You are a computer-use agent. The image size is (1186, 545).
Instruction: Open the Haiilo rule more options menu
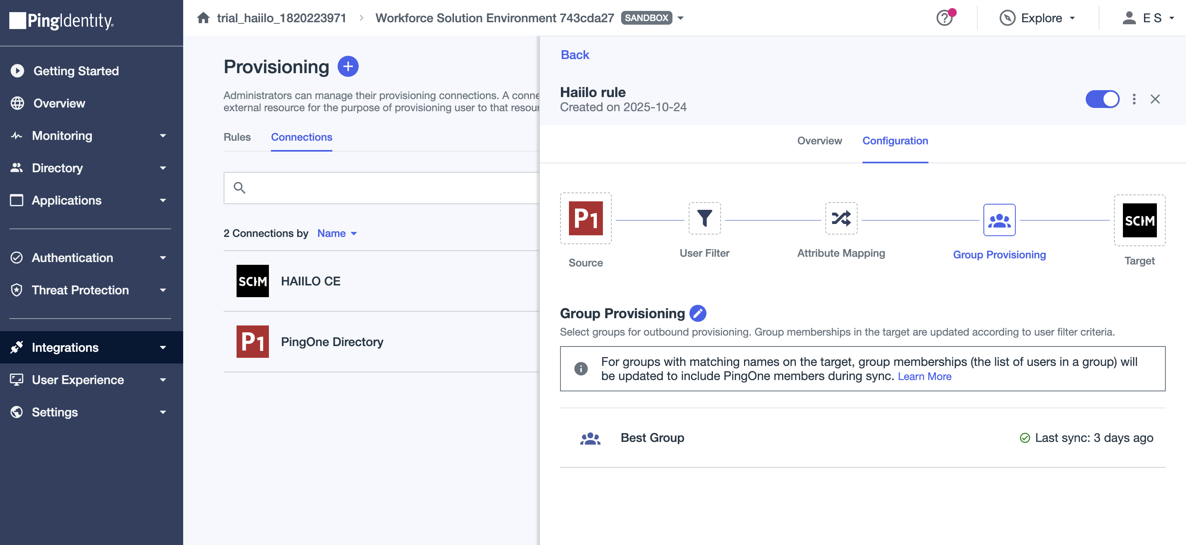pos(1134,99)
